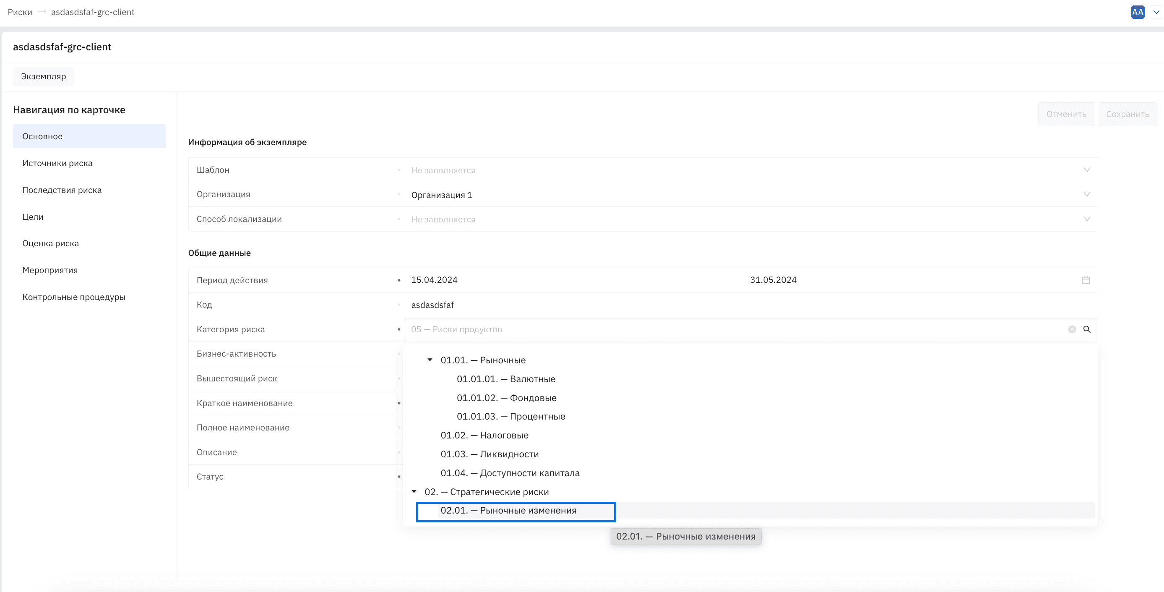Image resolution: width=1164 pixels, height=592 pixels.
Task: Click the Сохранить button
Action: 1128,115
